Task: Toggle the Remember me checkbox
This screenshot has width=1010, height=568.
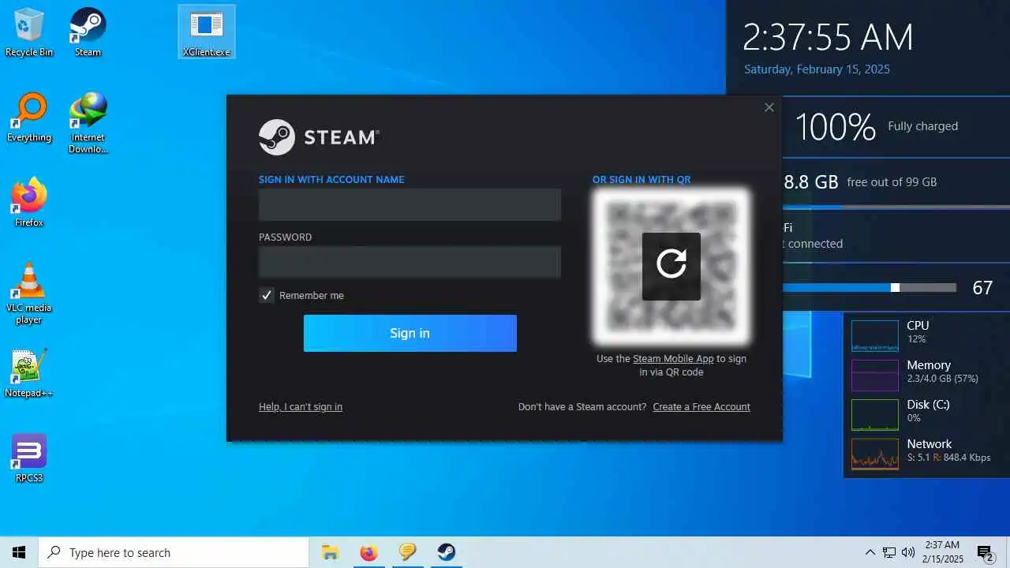Action: coord(267,295)
